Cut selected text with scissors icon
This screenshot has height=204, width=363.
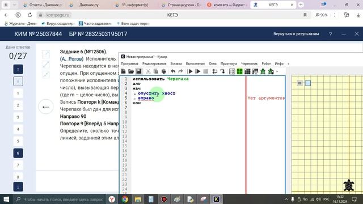(x=148, y=71)
